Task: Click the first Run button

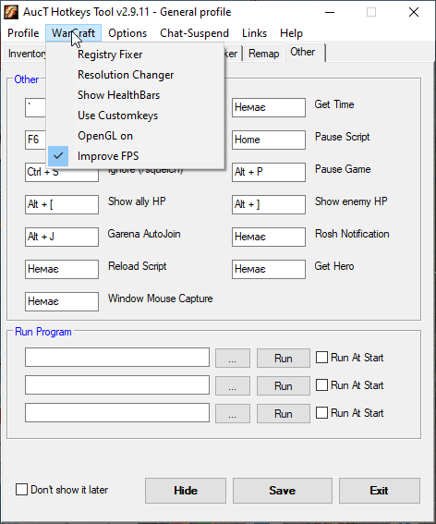Action: [x=284, y=359]
